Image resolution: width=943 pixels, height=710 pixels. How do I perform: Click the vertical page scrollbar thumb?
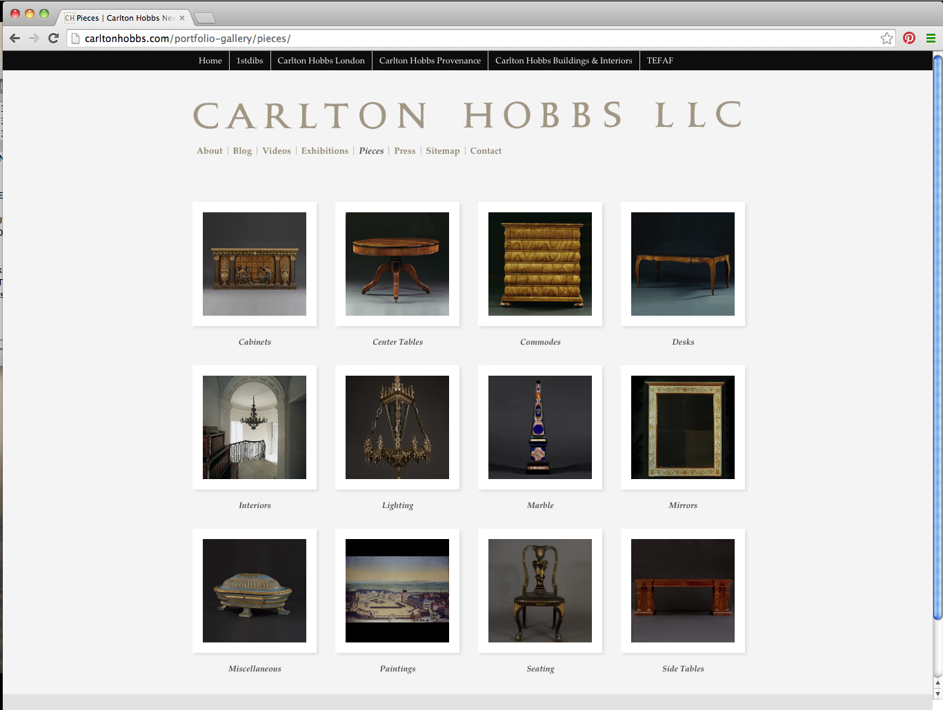pyautogui.click(x=937, y=338)
